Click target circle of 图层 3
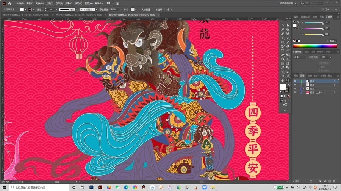This screenshot has height=191, width=341. click(335, 81)
